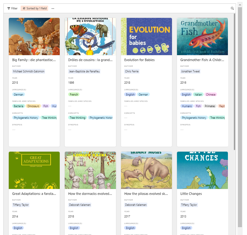Open the three-dot more options menu
The width and height of the screenshot is (247, 235).
[53, 8]
